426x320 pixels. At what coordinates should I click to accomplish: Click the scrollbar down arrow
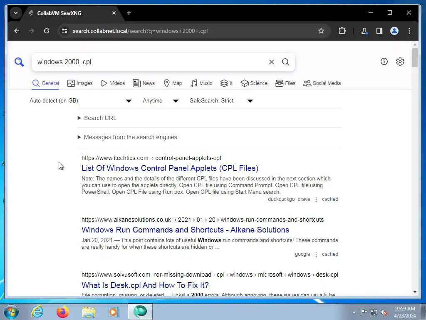tap(415, 292)
